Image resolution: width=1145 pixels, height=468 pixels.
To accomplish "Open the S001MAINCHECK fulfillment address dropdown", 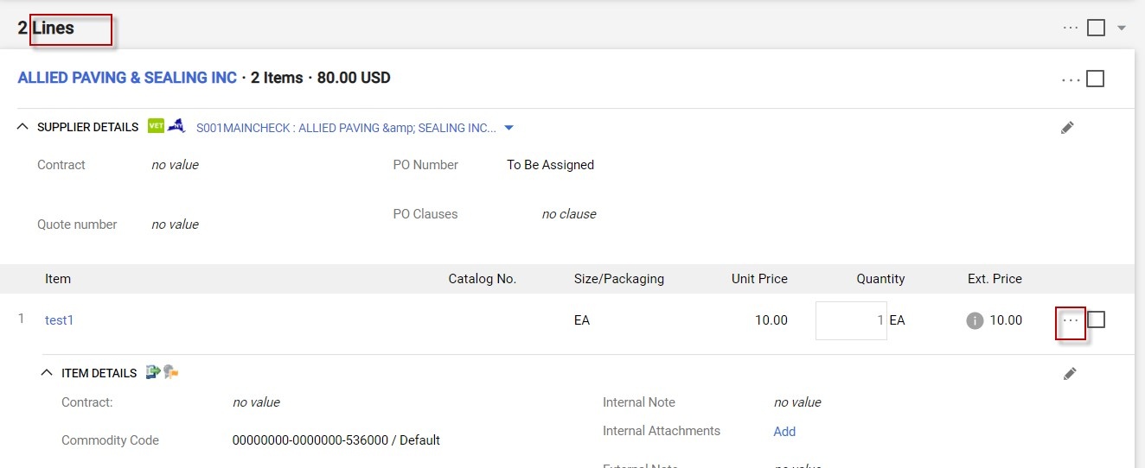I will pyautogui.click(x=509, y=128).
